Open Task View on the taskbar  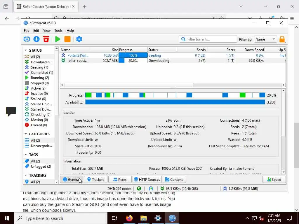114,218
